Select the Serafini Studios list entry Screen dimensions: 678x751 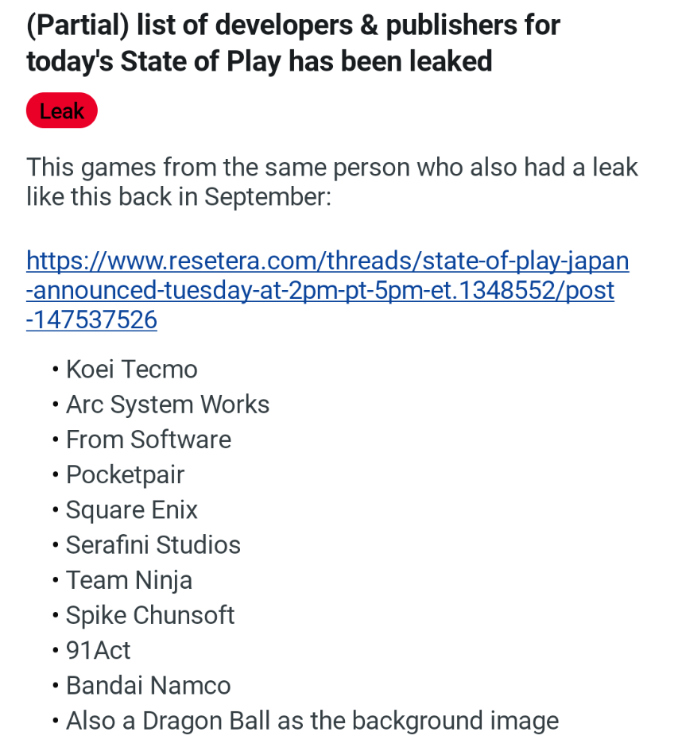[x=153, y=544]
